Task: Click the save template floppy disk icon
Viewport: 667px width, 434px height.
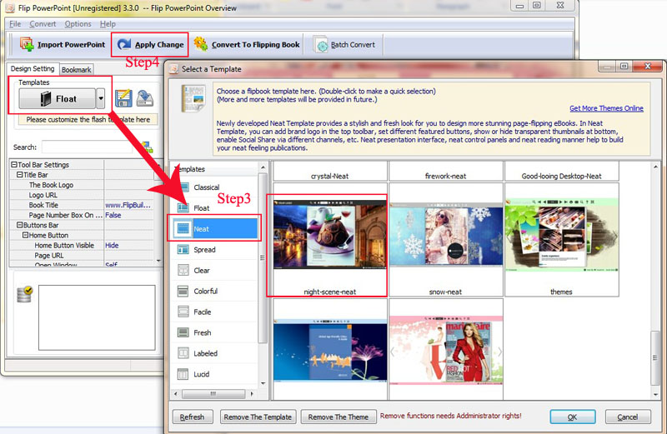Action: [x=145, y=98]
